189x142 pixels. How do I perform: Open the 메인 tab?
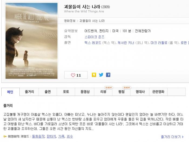10,92
